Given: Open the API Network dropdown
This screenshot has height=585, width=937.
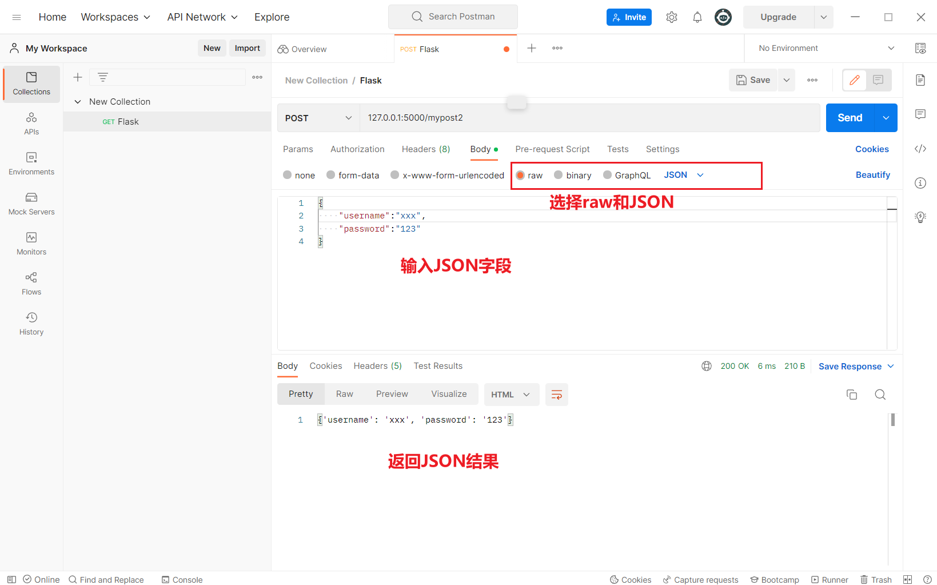Looking at the screenshot, I should 202,17.
